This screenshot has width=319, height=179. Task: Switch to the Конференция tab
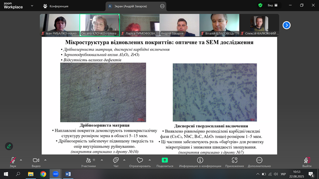tap(56, 6)
